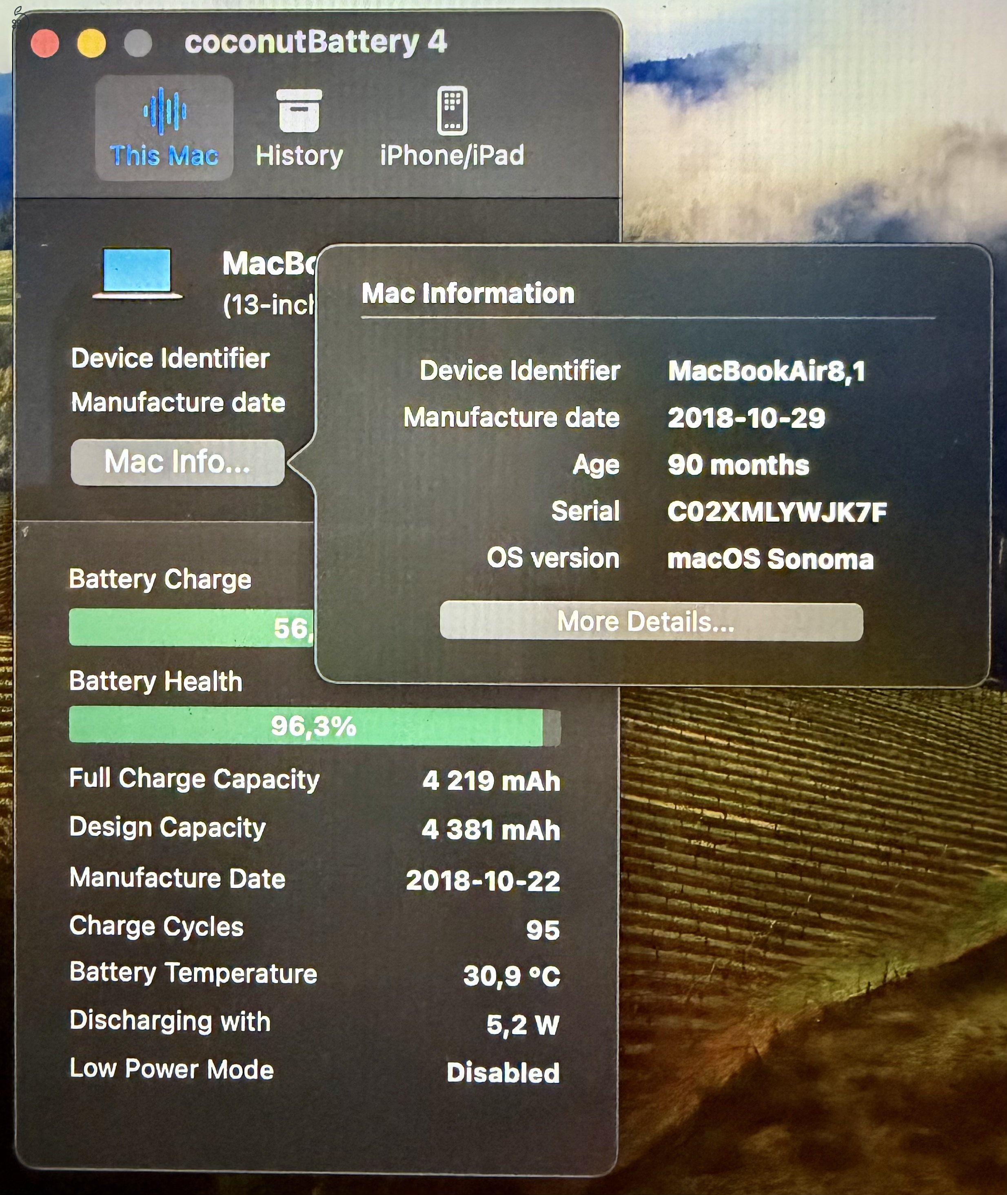Click the Charge Cycles label
The height and width of the screenshot is (1195, 1007).
click(x=156, y=926)
